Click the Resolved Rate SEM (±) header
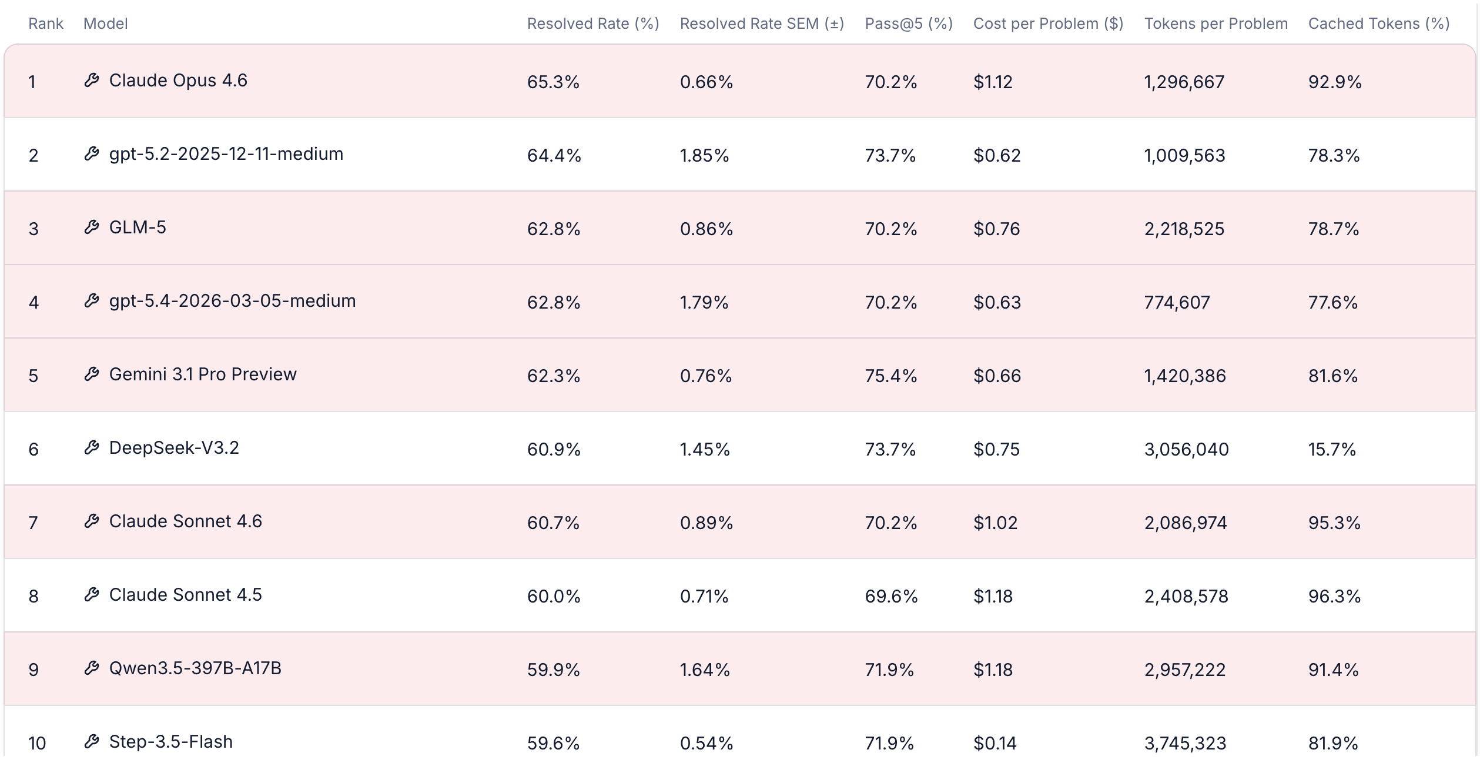 click(762, 24)
